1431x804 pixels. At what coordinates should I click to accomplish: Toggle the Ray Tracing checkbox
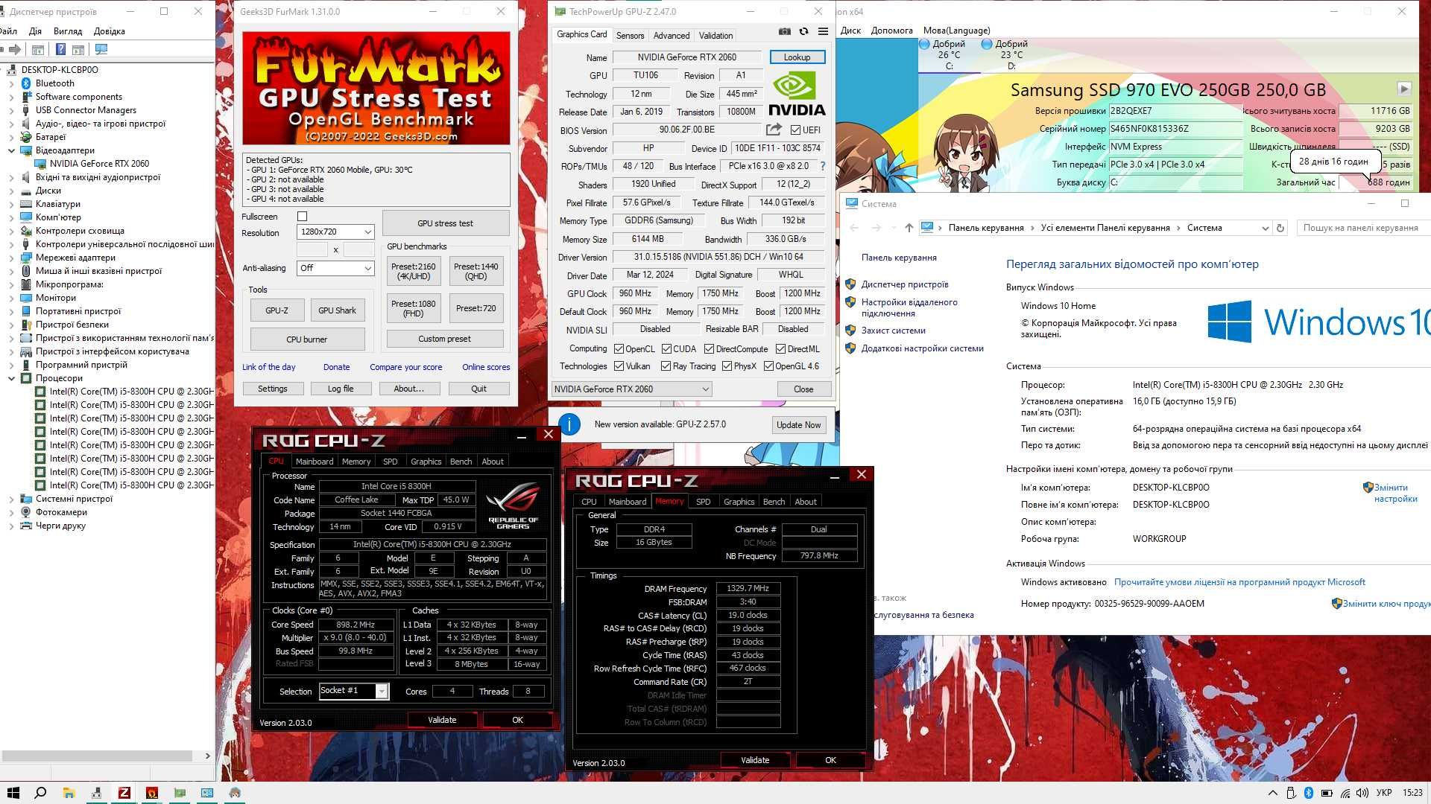pos(666,366)
